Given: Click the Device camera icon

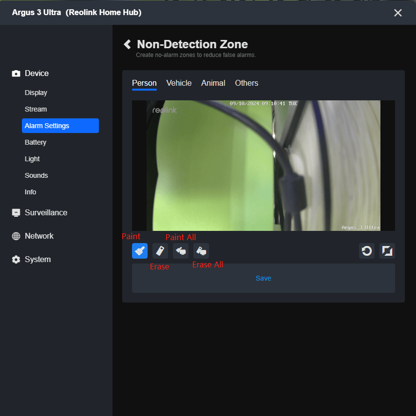Looking at the screenshot, I should tap(16, 74).
